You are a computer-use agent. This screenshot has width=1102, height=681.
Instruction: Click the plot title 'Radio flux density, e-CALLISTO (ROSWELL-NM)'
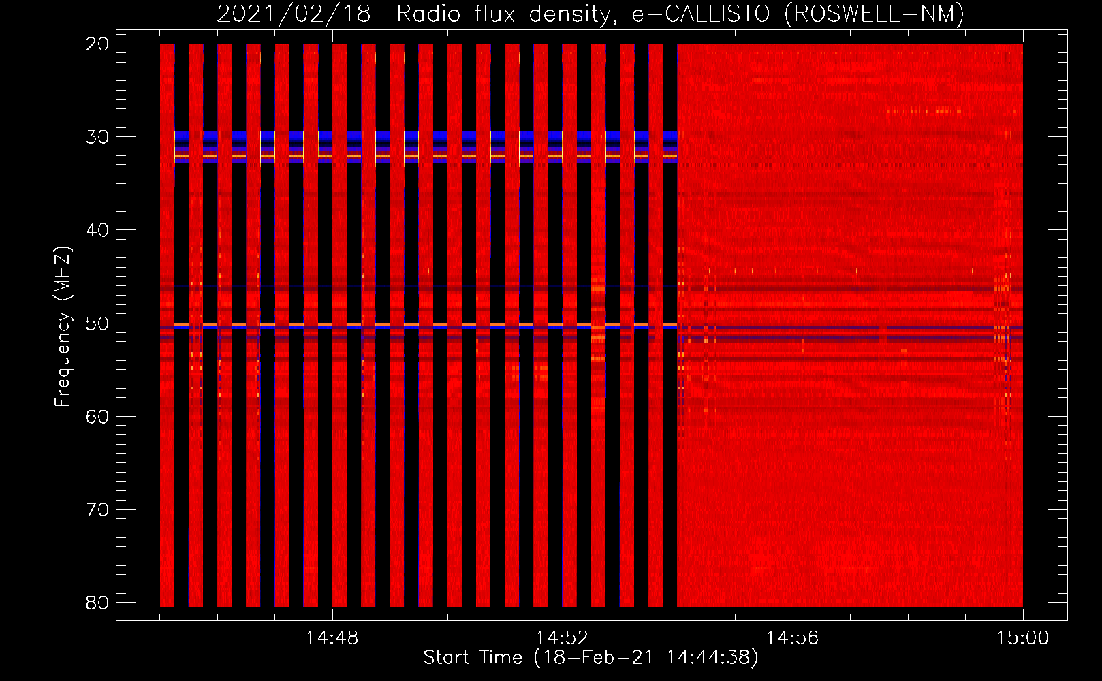(680, 14)
